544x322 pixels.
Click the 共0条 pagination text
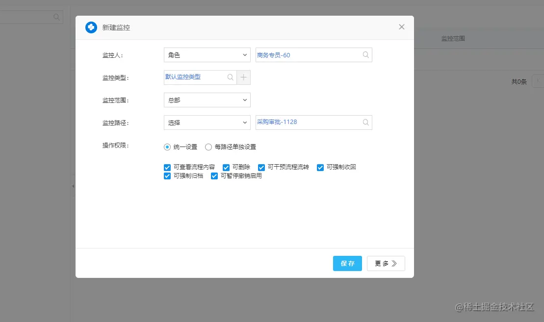tap(519, 82)
